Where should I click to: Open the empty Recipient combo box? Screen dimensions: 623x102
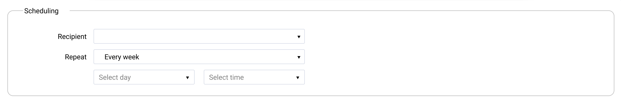pyautogui.click(x=199, y=36)
